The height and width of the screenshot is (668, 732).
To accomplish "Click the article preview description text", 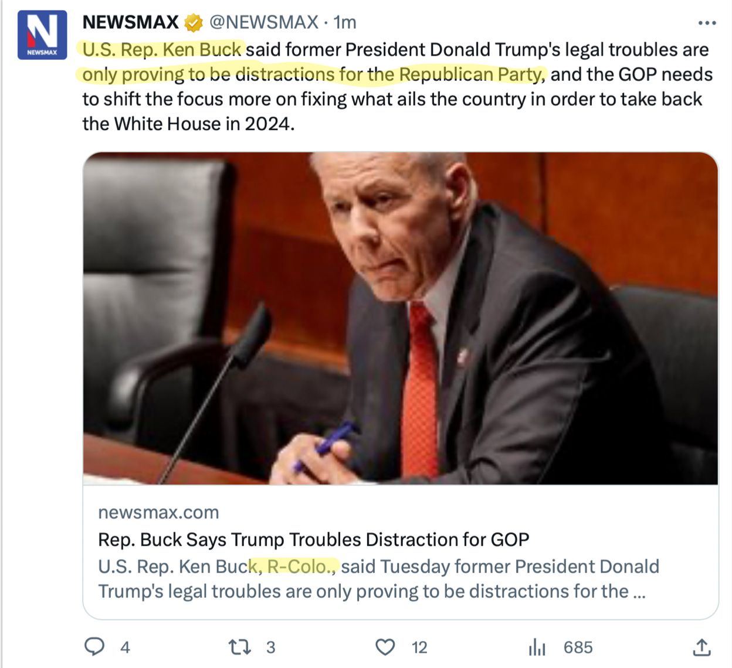I will coord(378,579).
